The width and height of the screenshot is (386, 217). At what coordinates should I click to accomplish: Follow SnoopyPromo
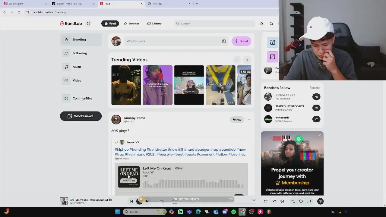(237, 120)
